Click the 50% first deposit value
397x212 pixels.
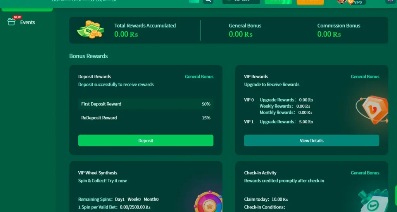(206, 104)
